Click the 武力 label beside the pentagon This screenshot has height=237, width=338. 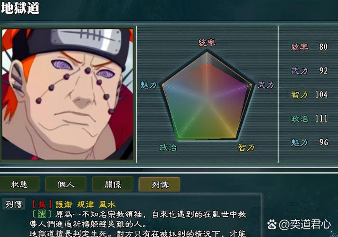pos(266,85)
